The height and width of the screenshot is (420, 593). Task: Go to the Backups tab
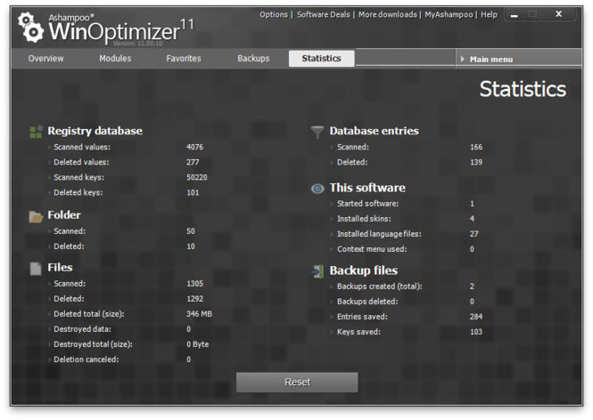click(253, 59)
